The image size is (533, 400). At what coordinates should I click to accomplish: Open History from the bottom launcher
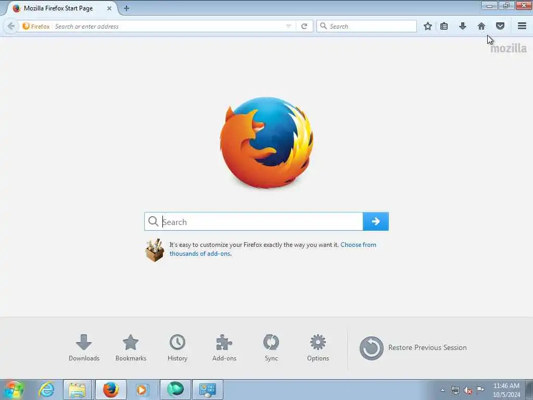[x=177, y=347]
